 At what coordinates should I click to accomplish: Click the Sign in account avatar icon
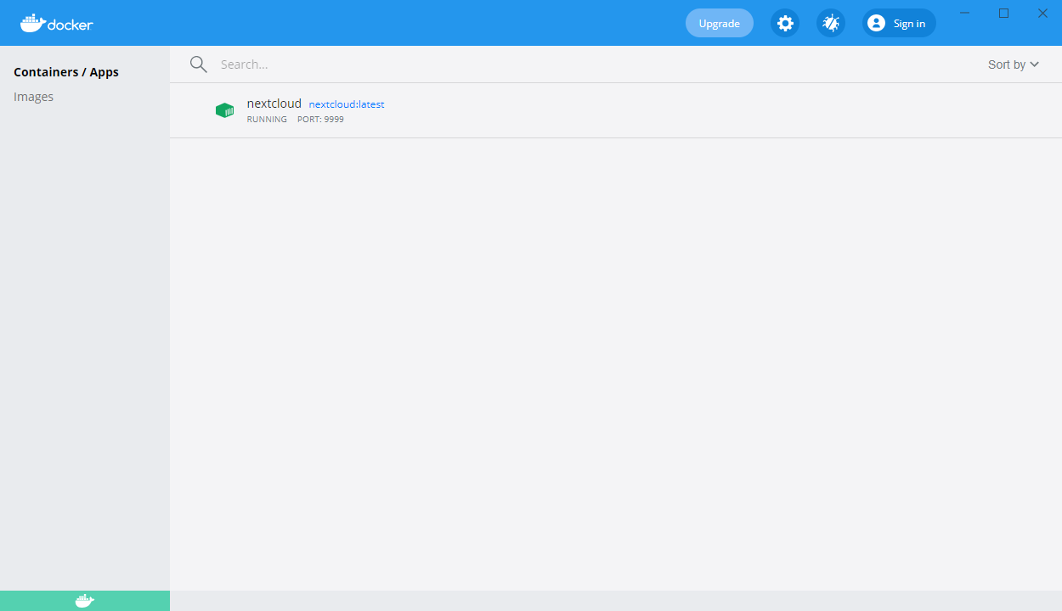click(x=875, y=23)
